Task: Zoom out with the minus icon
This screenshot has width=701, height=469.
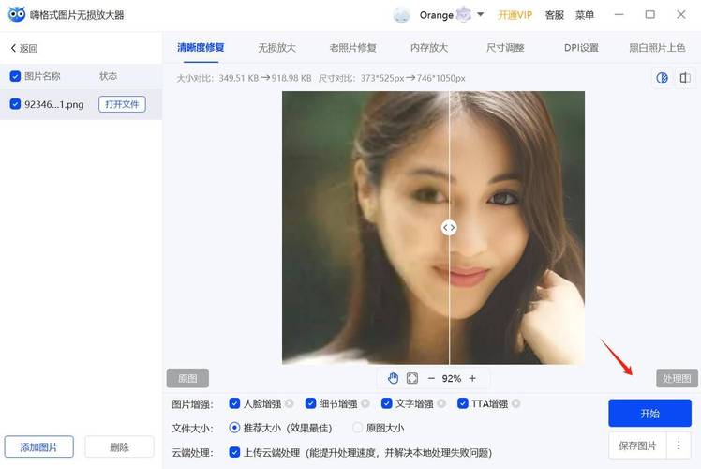Action: point(431,378)
